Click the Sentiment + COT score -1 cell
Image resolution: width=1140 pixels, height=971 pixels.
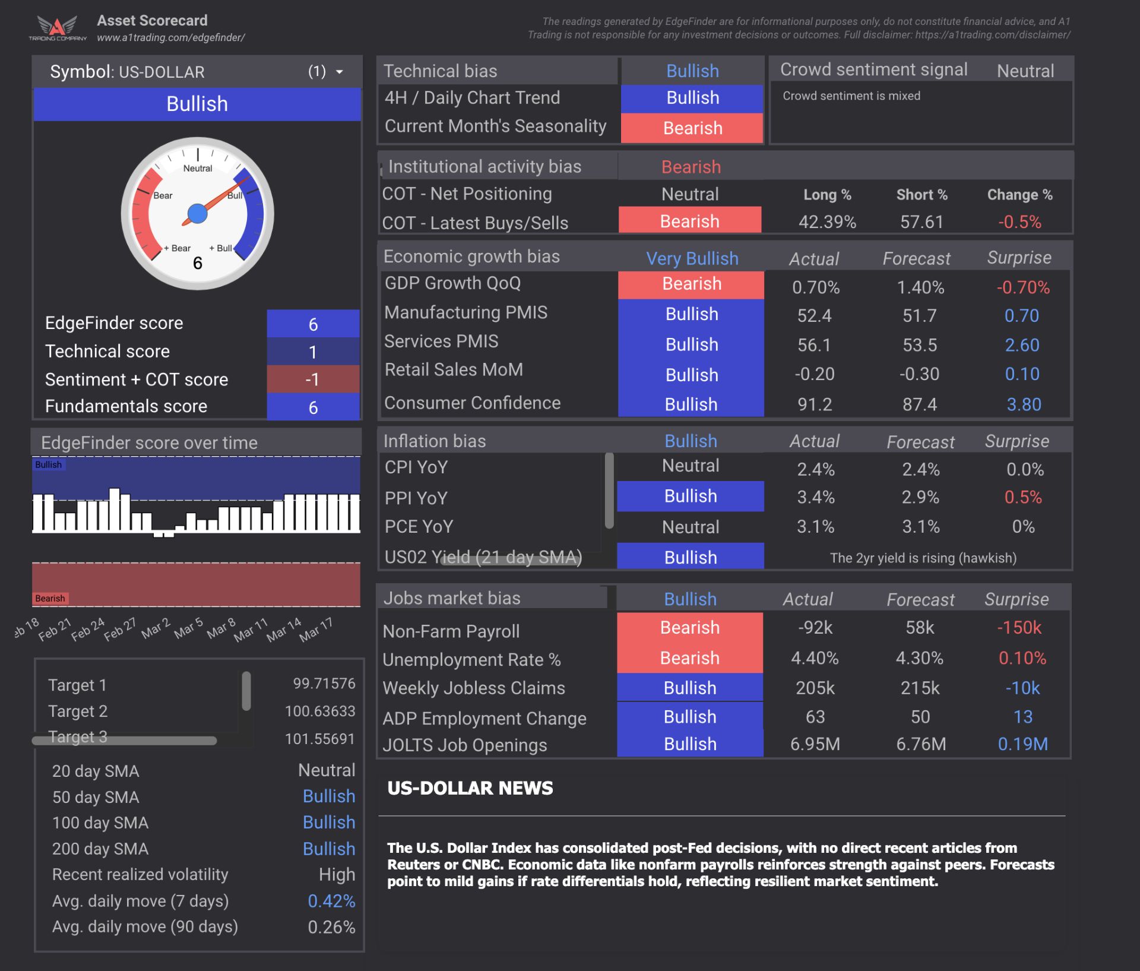(313, 379)
